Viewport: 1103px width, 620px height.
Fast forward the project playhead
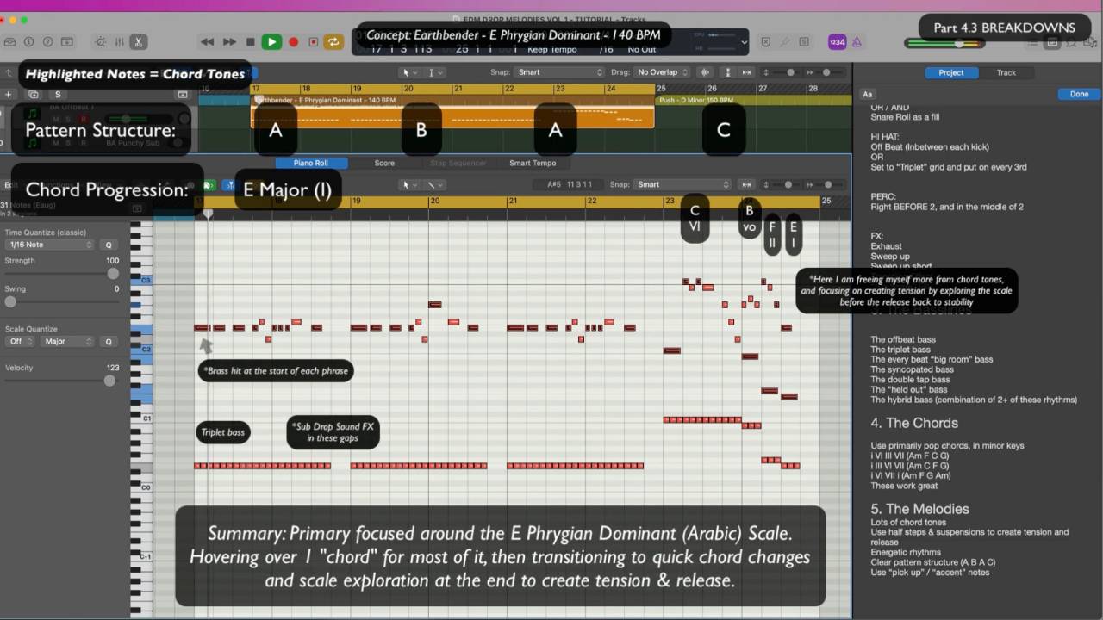pos(229,41)
